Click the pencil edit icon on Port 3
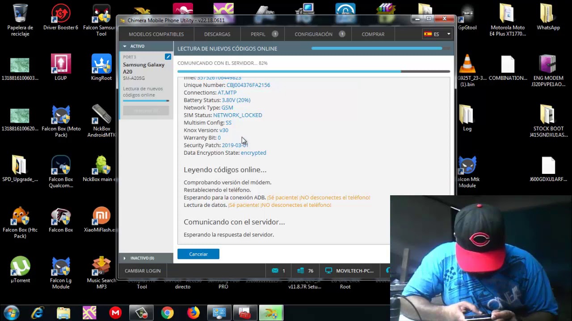Screen dimensions: 572x321 click(168, 57)
